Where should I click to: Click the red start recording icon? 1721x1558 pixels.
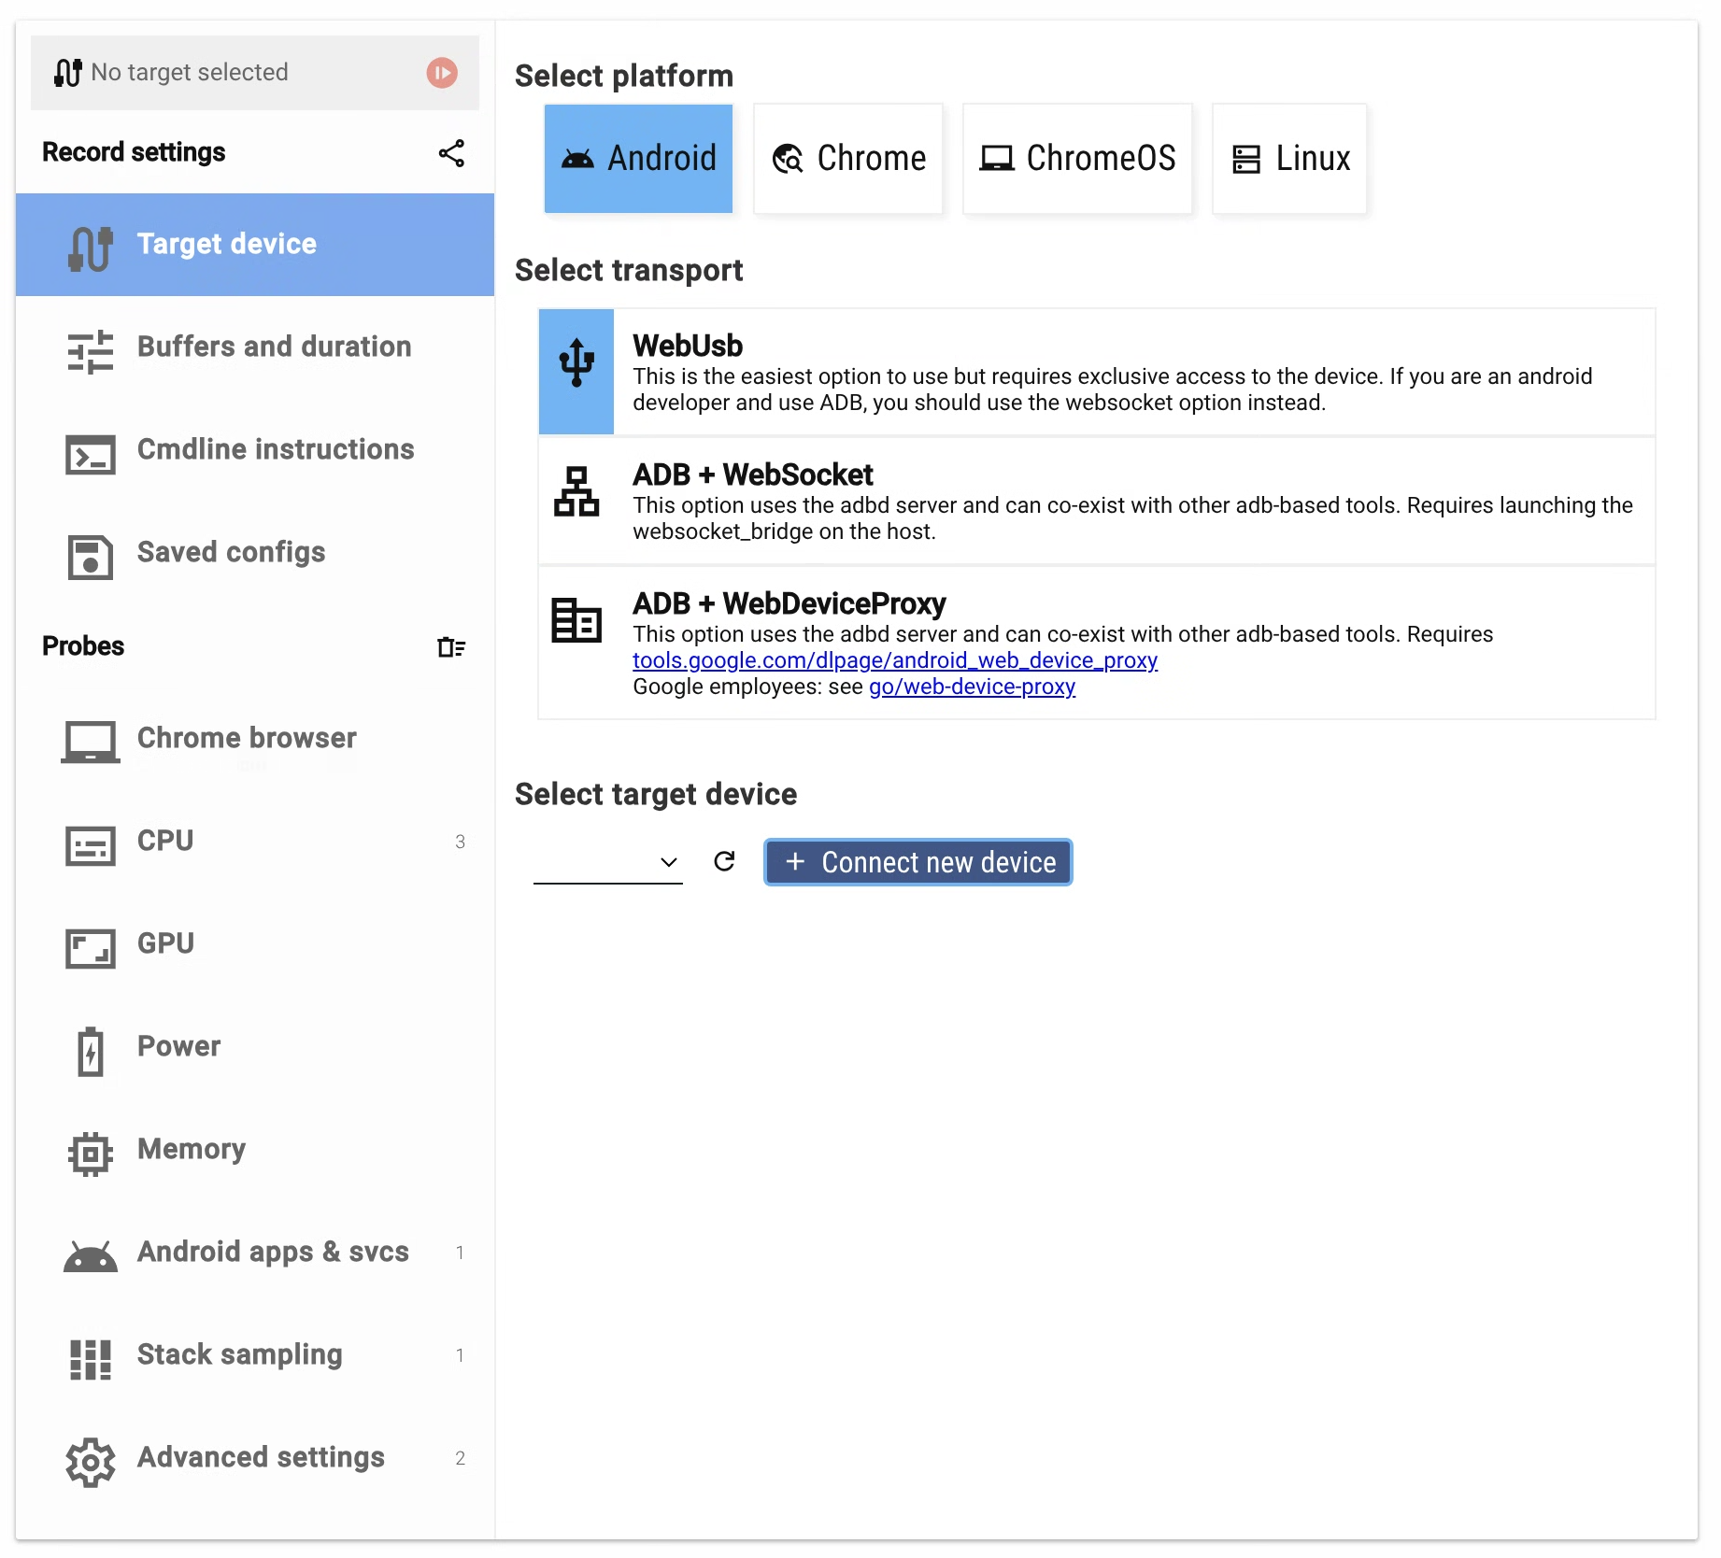(x=442, y=73)
